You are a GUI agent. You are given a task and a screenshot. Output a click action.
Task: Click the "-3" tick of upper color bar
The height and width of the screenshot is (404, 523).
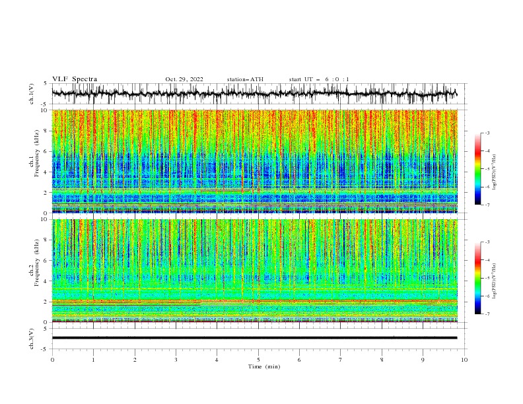[487, 133]
